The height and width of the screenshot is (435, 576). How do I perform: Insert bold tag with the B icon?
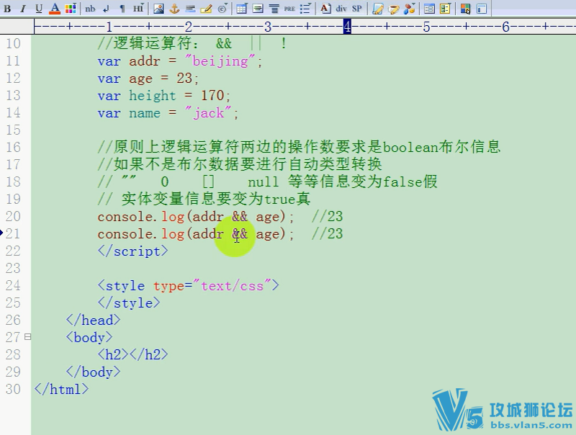click(7, 9)
